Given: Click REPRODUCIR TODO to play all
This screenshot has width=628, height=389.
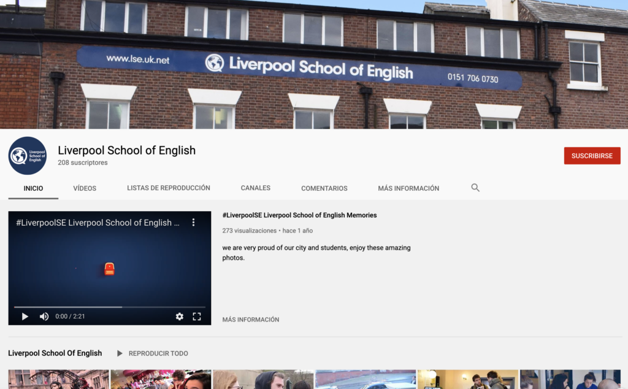Looking at the screenshot, I should click(x=153, y=353).
